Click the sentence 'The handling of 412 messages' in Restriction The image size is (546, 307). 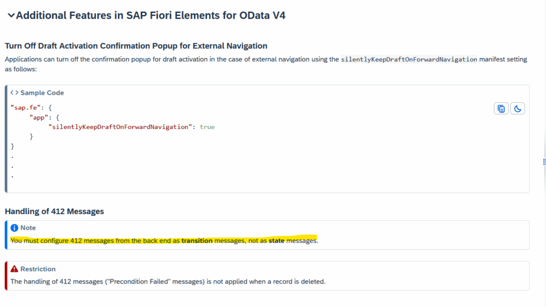point(168,281)
